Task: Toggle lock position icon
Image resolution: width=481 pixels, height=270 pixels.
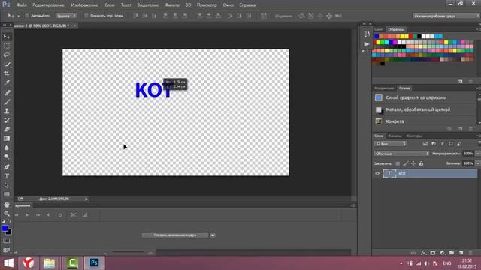Action: [x=413, y=163]
